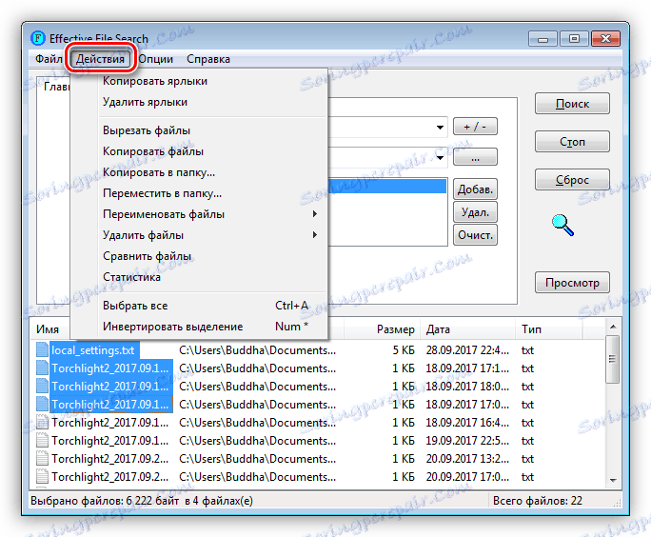The image size is (651, 537).
Task: Click the Поиск button
Action: [572, 104]
